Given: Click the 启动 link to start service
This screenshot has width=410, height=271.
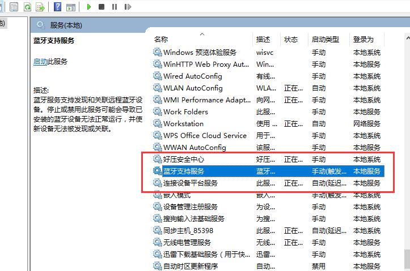Looking at the screenshot, I should coord(40,62).
